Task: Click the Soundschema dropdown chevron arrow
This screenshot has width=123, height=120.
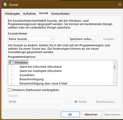Action: point(52,39)
